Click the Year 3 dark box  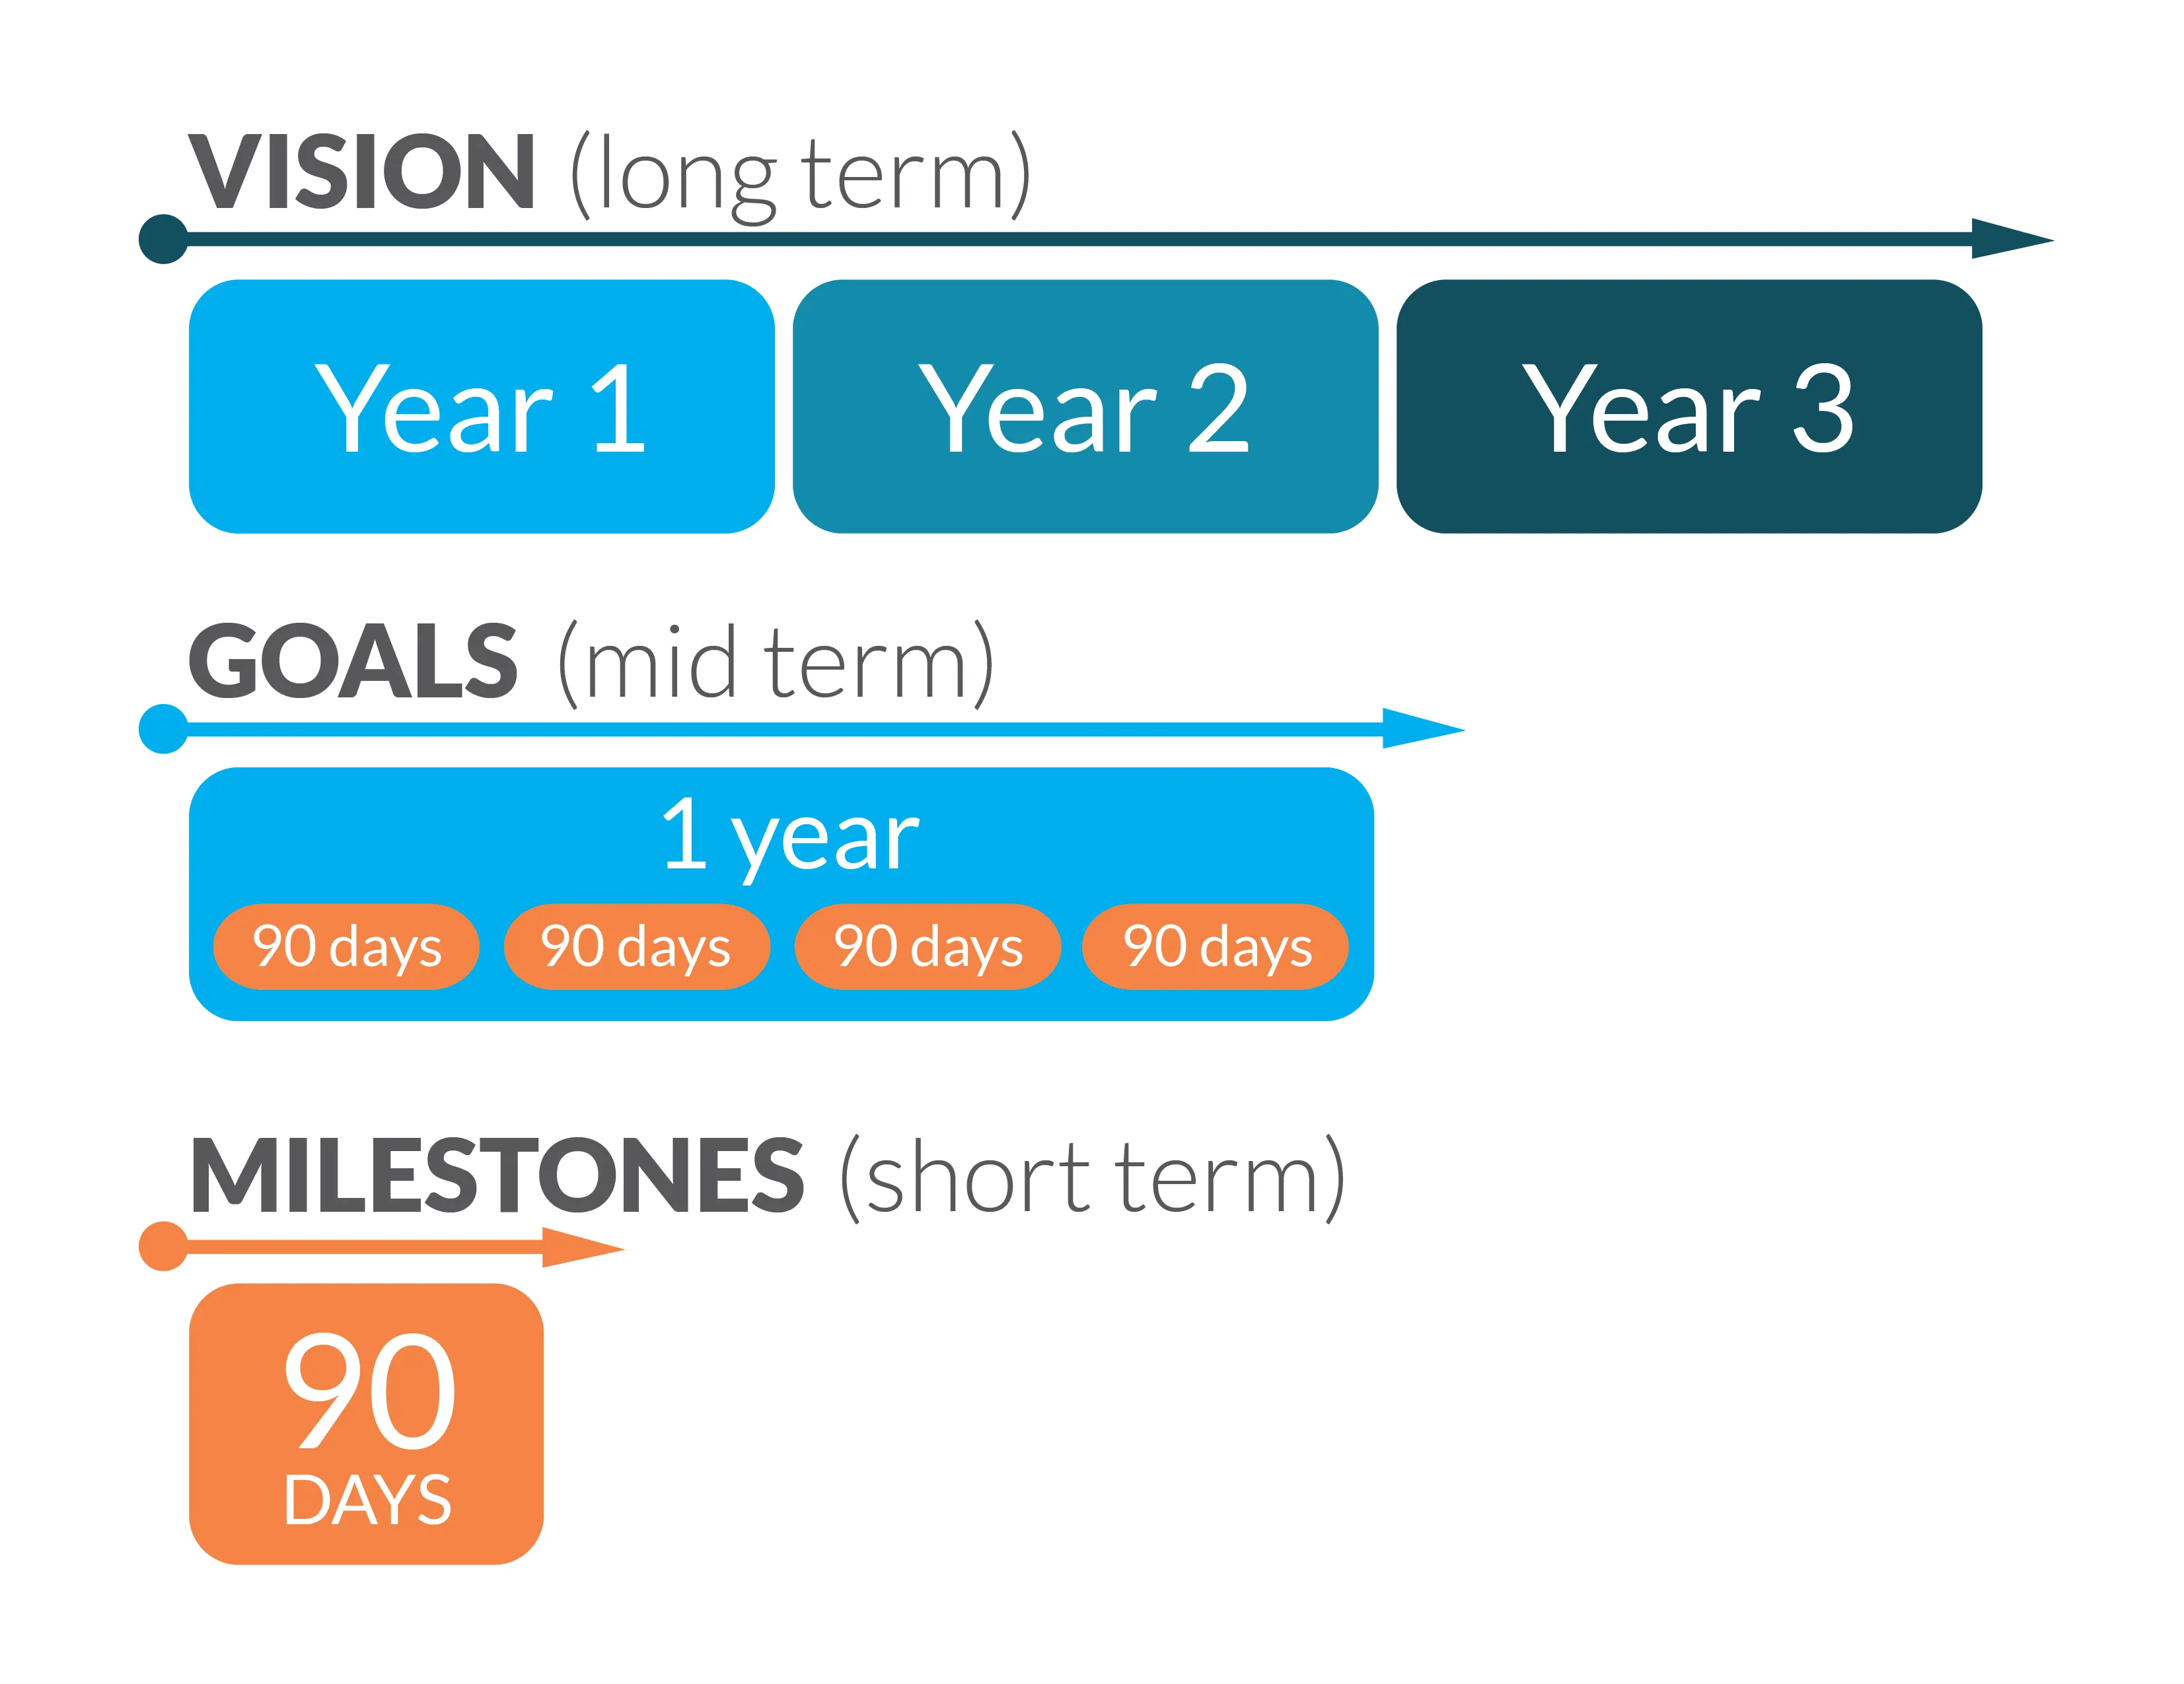point(1689,405)
